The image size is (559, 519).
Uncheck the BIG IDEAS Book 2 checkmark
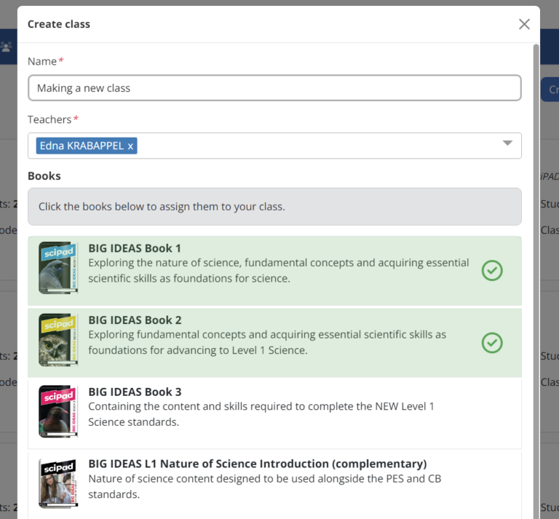tap(492, 342)
